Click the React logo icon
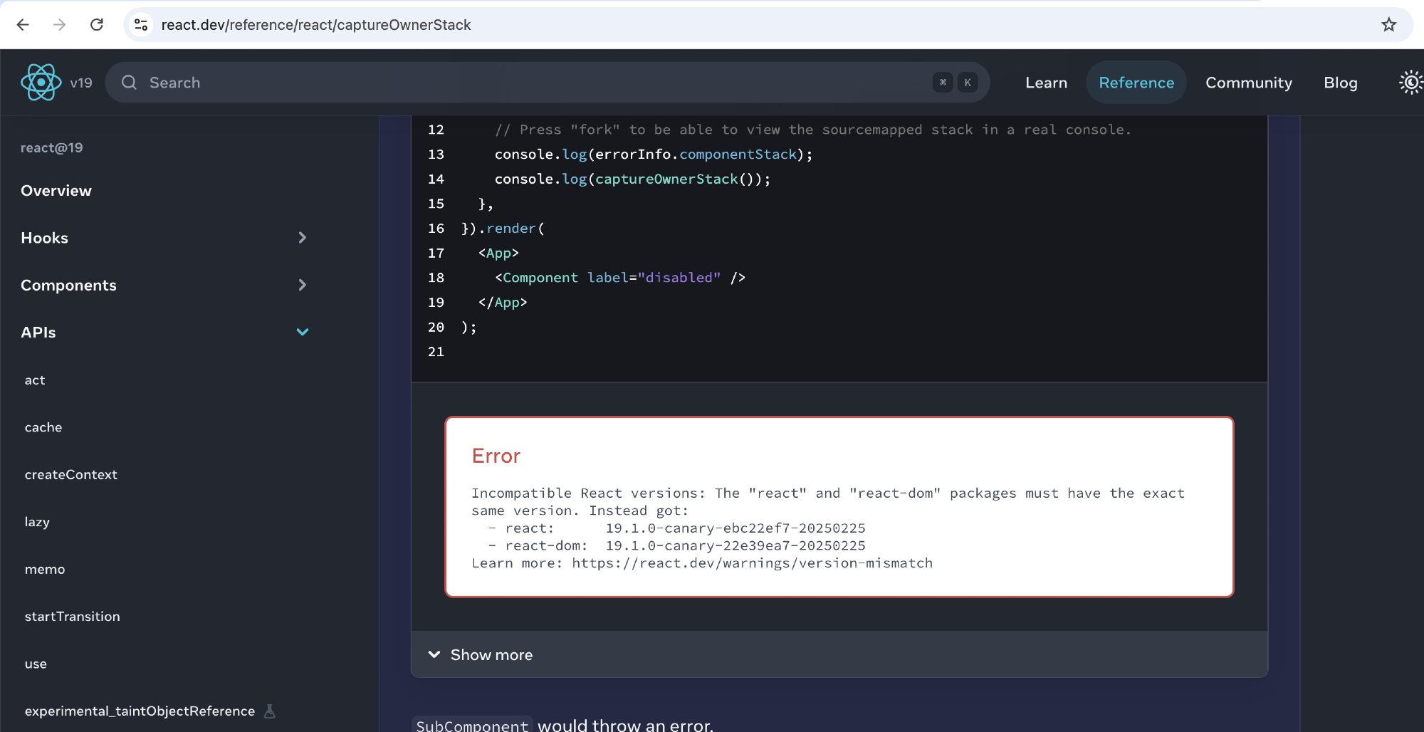1424x732 pixels. (x=41, y=83)
